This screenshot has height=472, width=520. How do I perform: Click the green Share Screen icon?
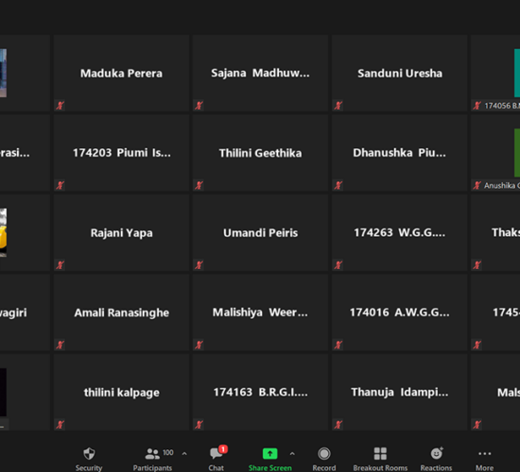point(270,453)
